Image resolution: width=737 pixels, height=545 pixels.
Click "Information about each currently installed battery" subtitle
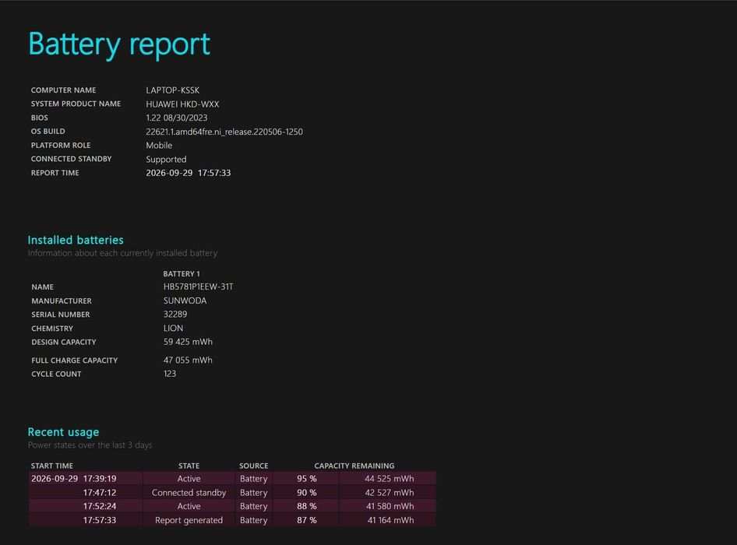(122, 253)
